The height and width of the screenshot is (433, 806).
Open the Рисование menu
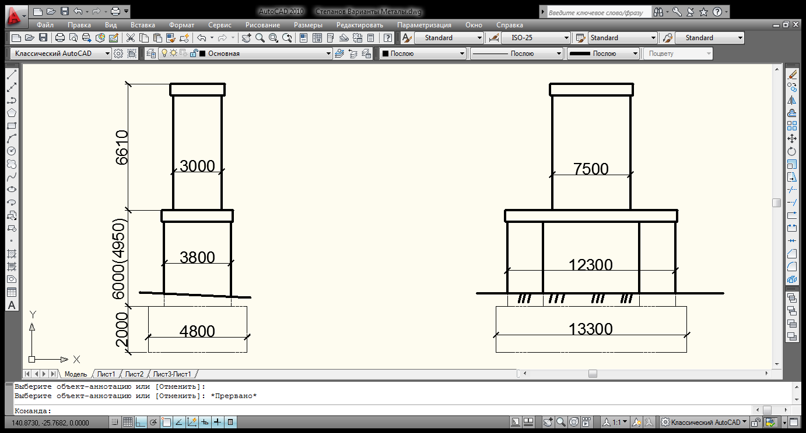point(262,25)
